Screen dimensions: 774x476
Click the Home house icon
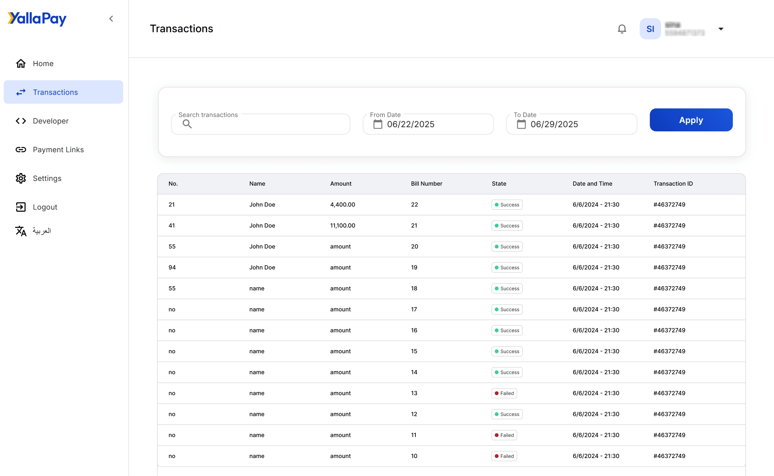point(21,64)
